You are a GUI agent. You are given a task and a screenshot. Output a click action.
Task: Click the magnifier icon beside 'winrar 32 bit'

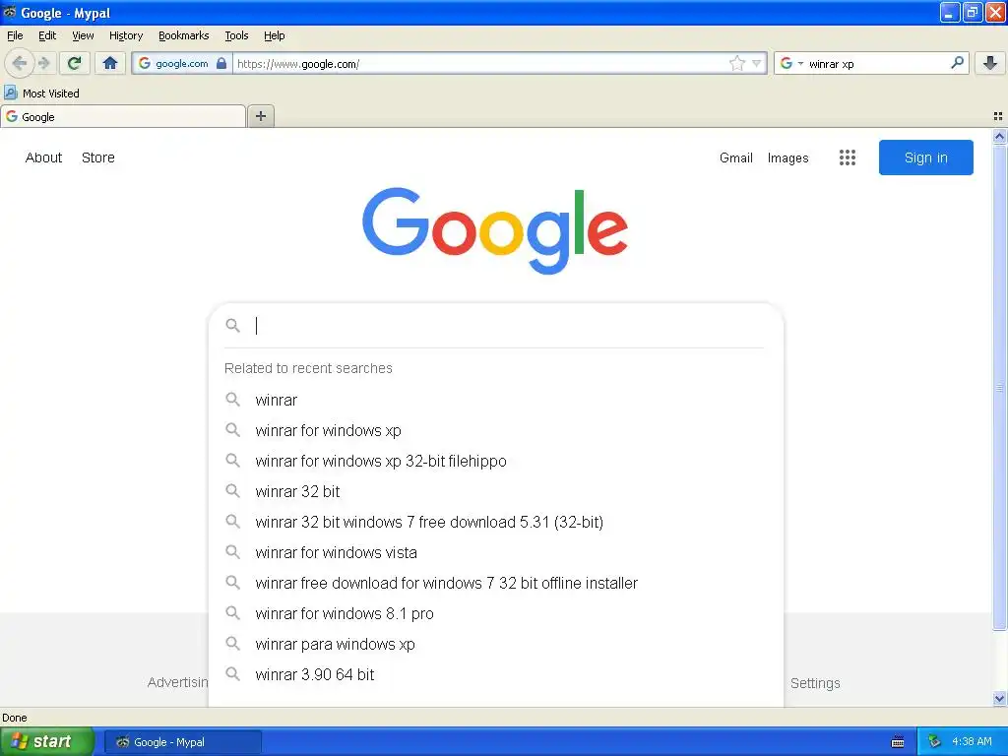point(232,491)
